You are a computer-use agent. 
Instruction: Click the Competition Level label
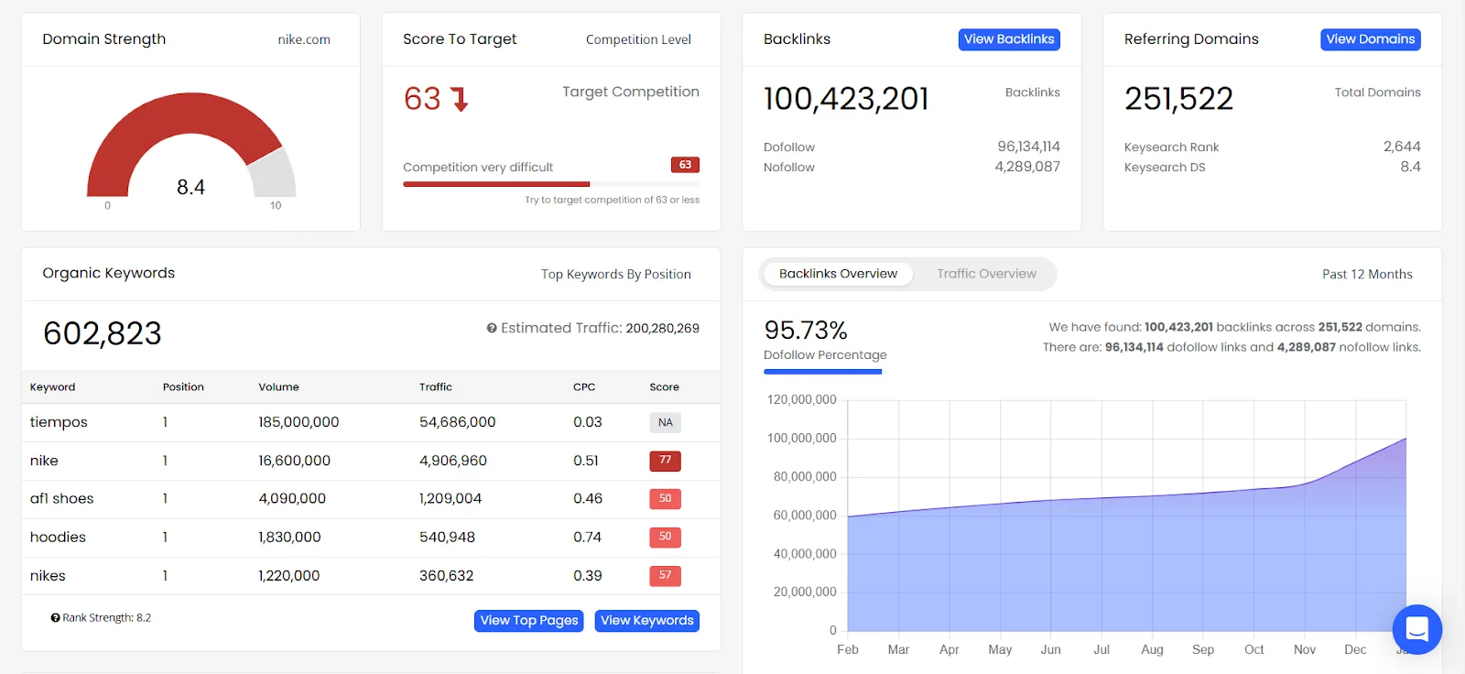pyautogui.click(x=638, y=39)
